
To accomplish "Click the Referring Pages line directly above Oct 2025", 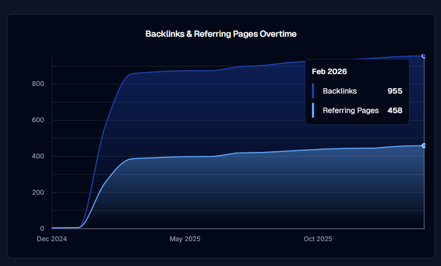I will [318, 149].
